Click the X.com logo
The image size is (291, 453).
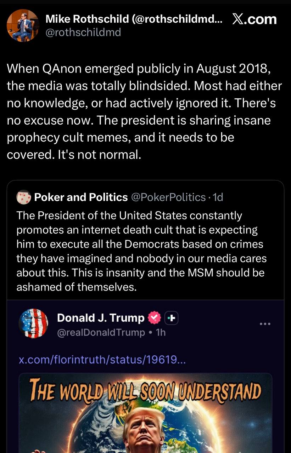coord(254,19)
